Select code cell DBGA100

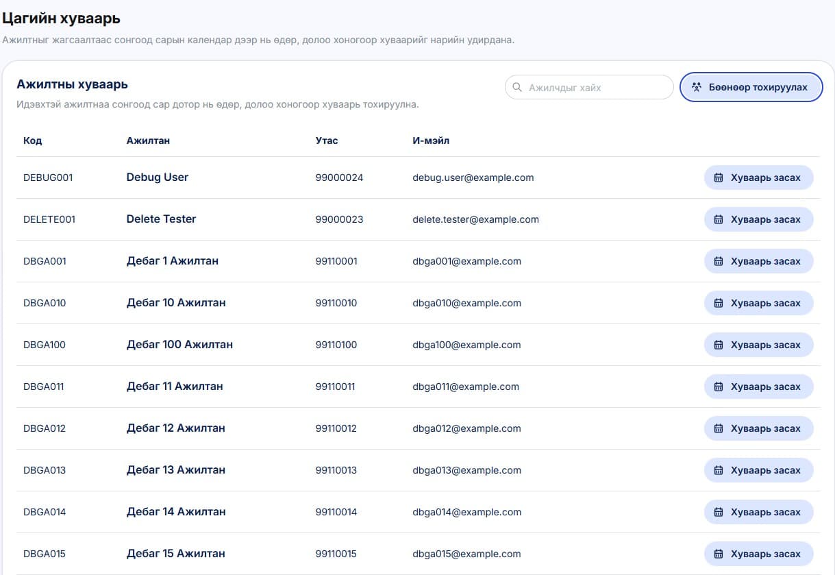[x=45, y=345]
